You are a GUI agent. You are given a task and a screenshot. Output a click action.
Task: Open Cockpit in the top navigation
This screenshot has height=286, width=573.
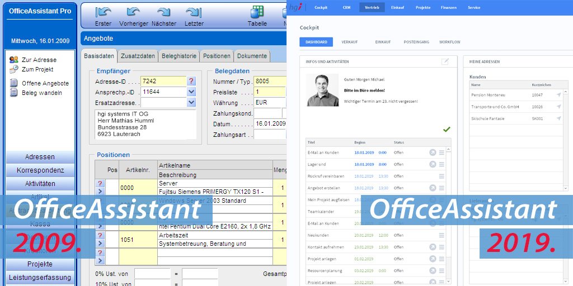pyautogui.click(x=321, y=8)
